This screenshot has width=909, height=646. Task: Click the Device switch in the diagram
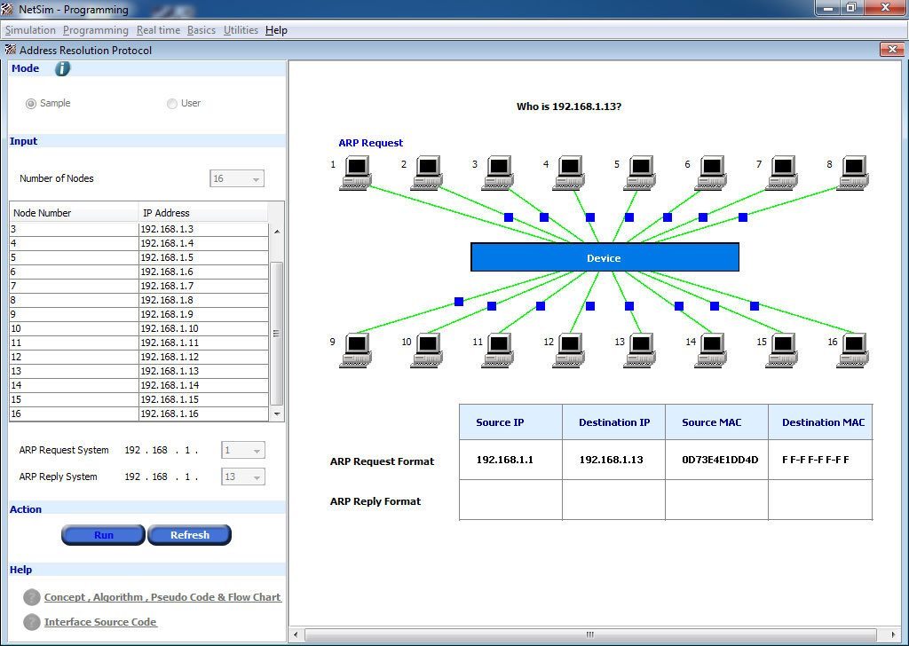pyautogui.click(x=604, y=256)
